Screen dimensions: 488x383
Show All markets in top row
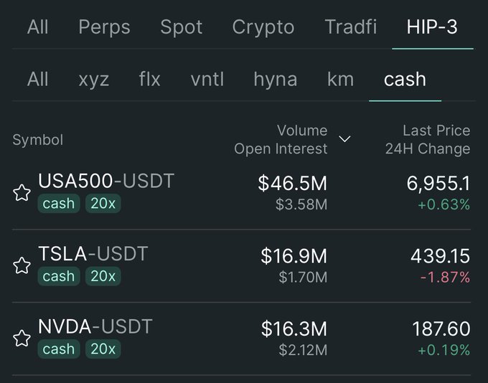pos(38,27)
